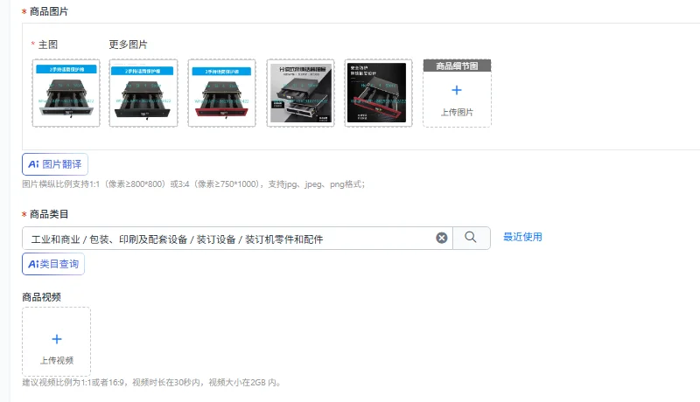Click the 主图 label
The height and width of the screenshot is (402, 700).
[x=48, y=45]
